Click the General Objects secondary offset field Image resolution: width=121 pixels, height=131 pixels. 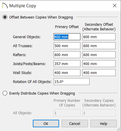(x=99, y=37)
